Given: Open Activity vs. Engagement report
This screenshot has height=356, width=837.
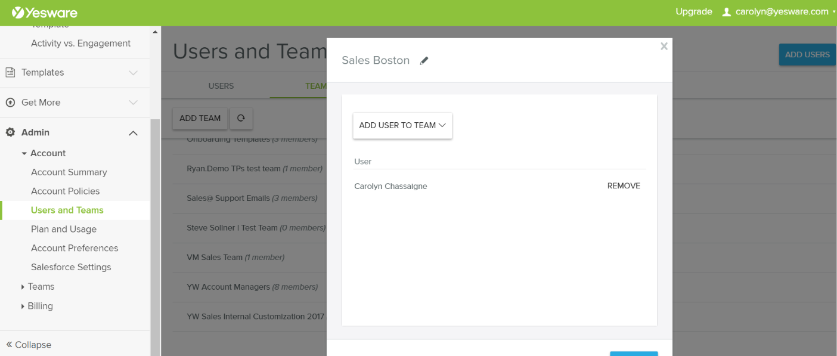Looking at the screenshot, I should pos(80,44).
